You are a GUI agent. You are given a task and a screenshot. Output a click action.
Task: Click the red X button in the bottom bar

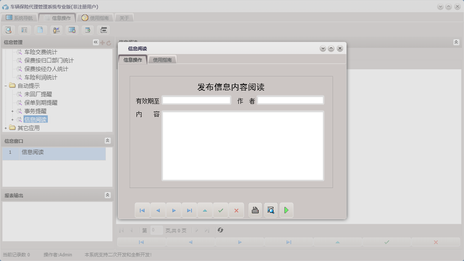point(436,242)
